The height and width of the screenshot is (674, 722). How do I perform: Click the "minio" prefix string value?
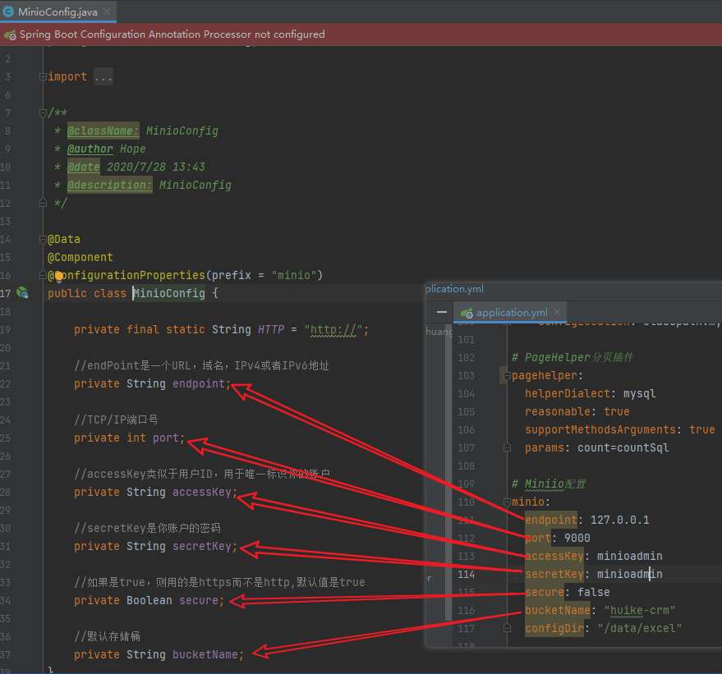(293, 275)
